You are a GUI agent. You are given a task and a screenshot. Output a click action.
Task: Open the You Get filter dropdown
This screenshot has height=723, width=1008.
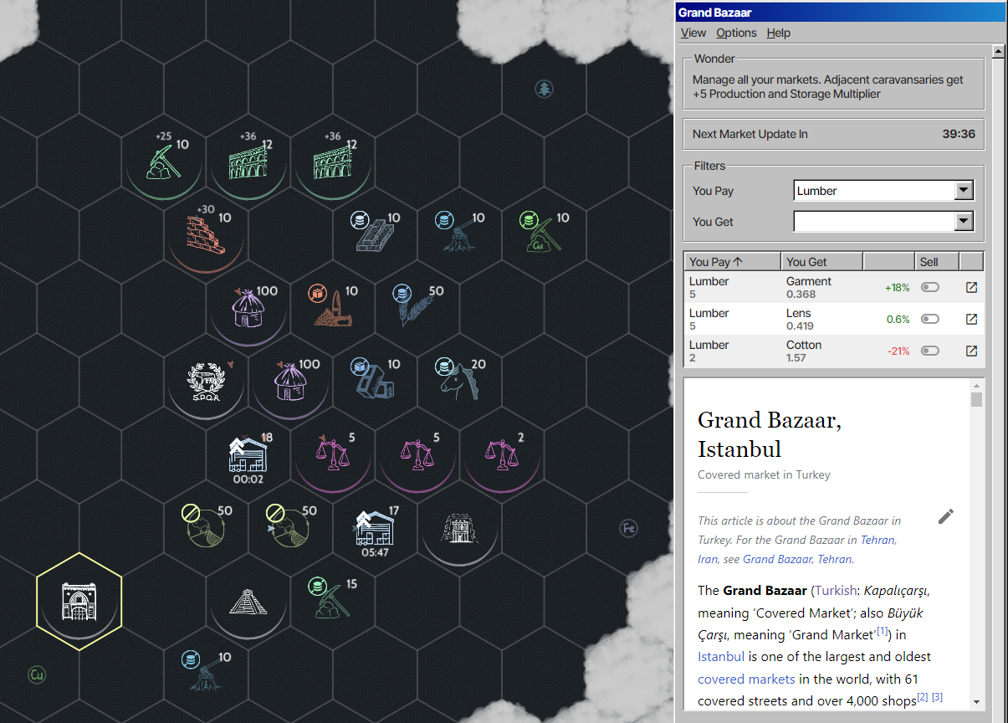tap(964, 222)
